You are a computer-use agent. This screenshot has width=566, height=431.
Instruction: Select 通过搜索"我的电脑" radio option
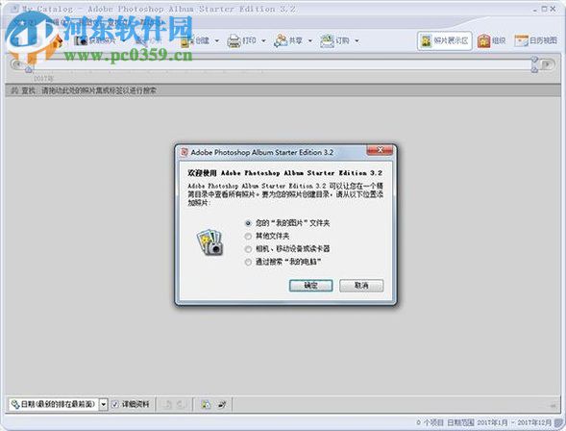click(x=248, y=262)
